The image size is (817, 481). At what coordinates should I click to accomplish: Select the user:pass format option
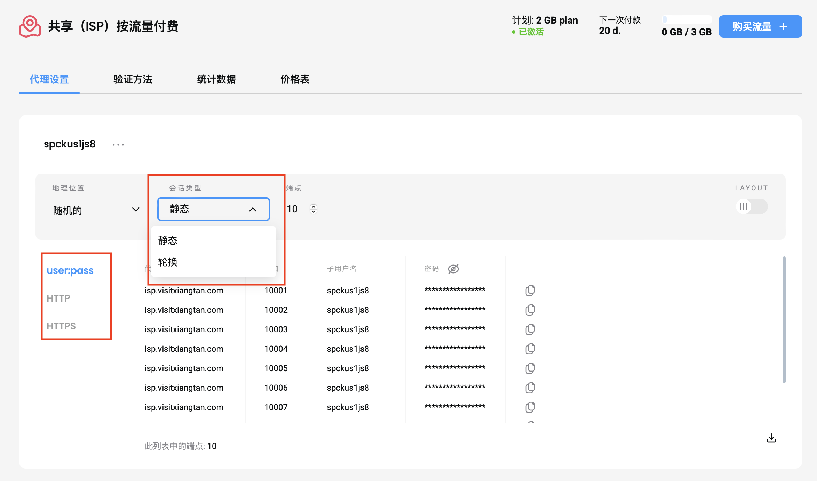[70, 270]
